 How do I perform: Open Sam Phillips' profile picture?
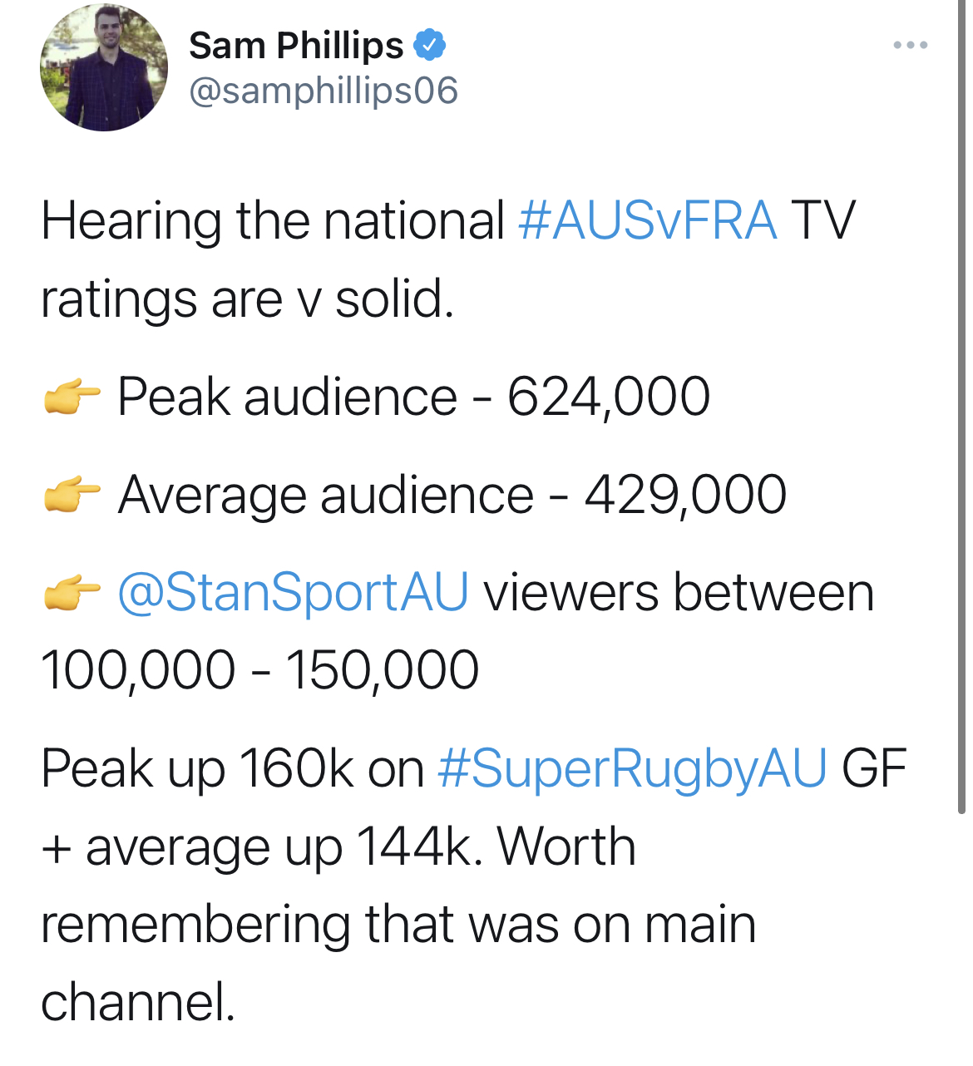[104, 67]
